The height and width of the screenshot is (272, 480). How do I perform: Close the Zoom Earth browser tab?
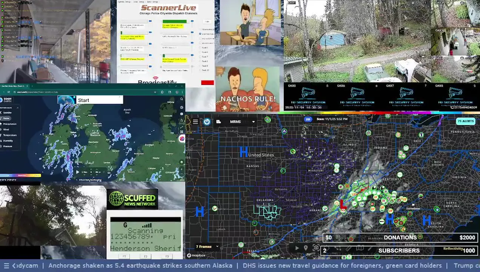27,86
